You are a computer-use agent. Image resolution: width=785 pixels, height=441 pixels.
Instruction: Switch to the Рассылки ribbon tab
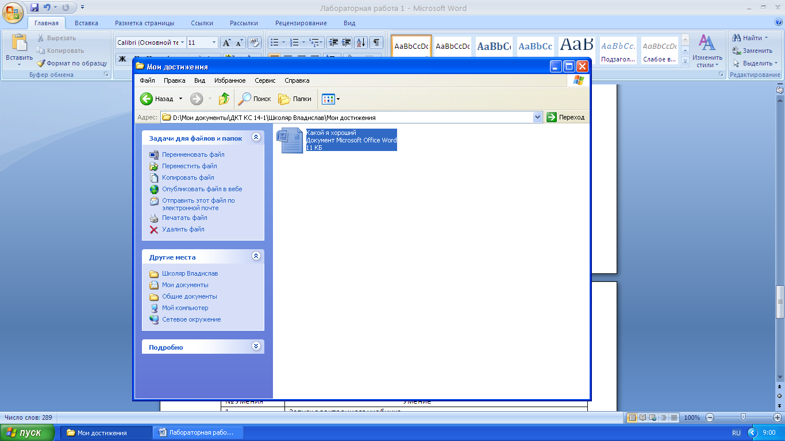tap(244, 23)
